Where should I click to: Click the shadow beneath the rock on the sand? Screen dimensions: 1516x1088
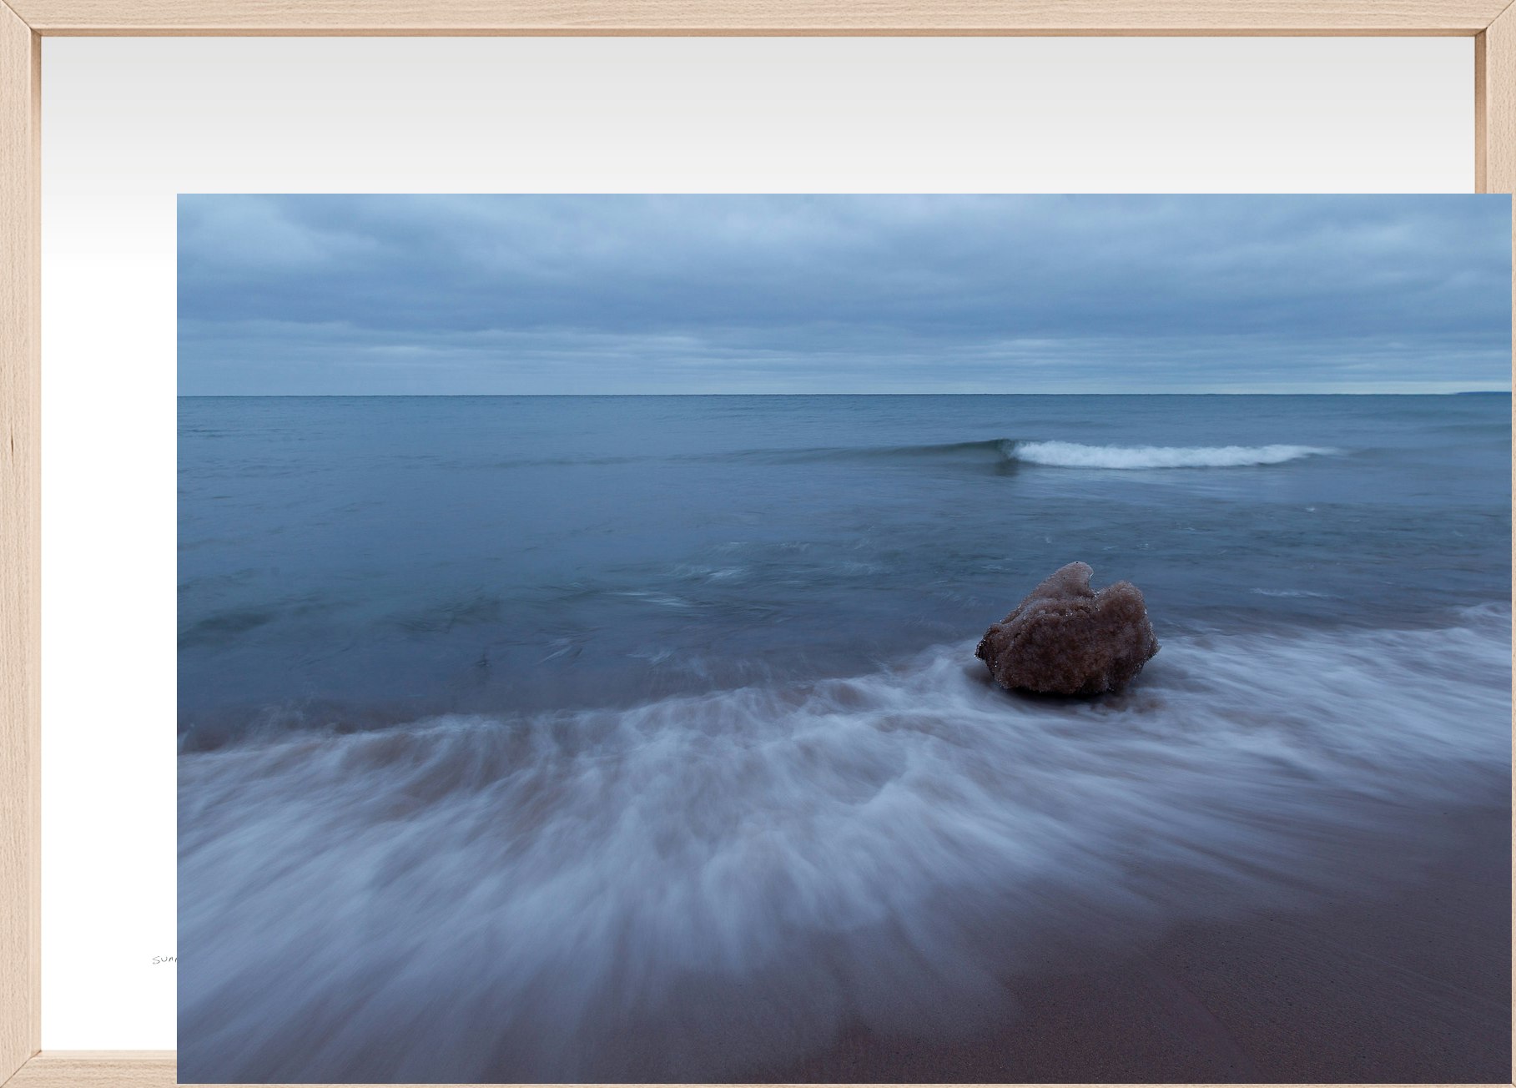[x=1076, y=696]
